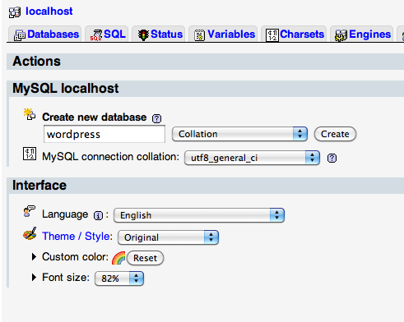The width and height of the screenshot is (404, 322).
Task: Open help next to connection collation
Action: 332,158
